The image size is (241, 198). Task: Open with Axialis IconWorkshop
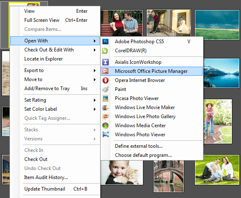pos(152,62)
